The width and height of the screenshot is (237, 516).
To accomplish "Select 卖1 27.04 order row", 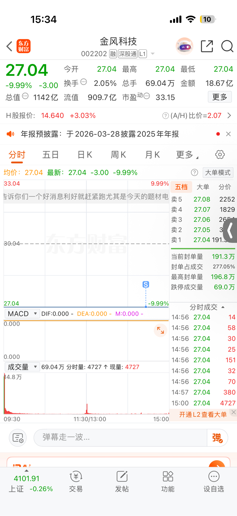I will (203, 240).
